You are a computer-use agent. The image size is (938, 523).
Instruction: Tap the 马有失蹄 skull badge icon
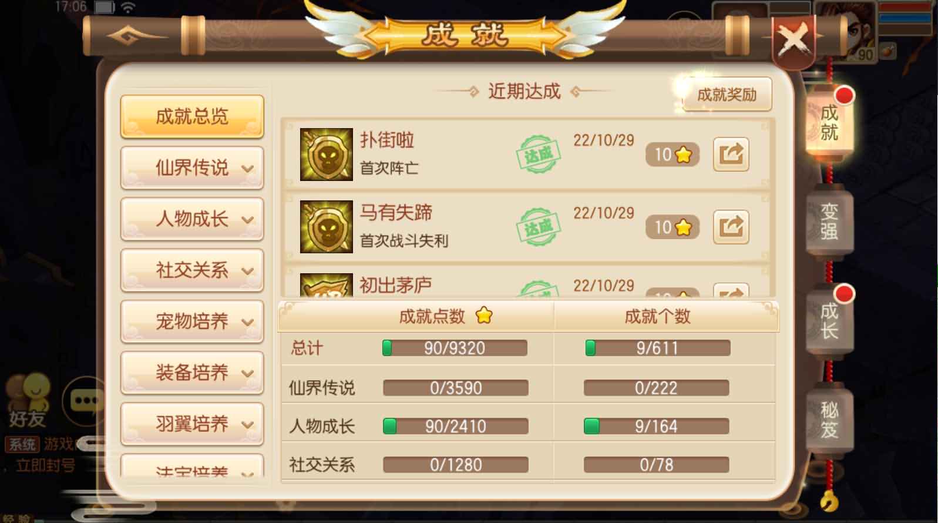coord(326,227)
